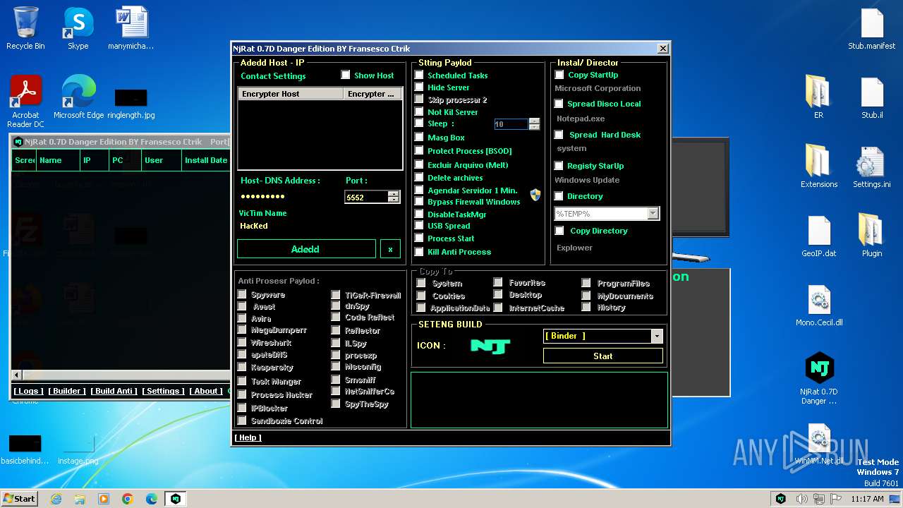Image resolution: width=903 pixels, height=508 pixels.
Task: Open the Recycle Bin desktop icon
Action: click(25, 28)
